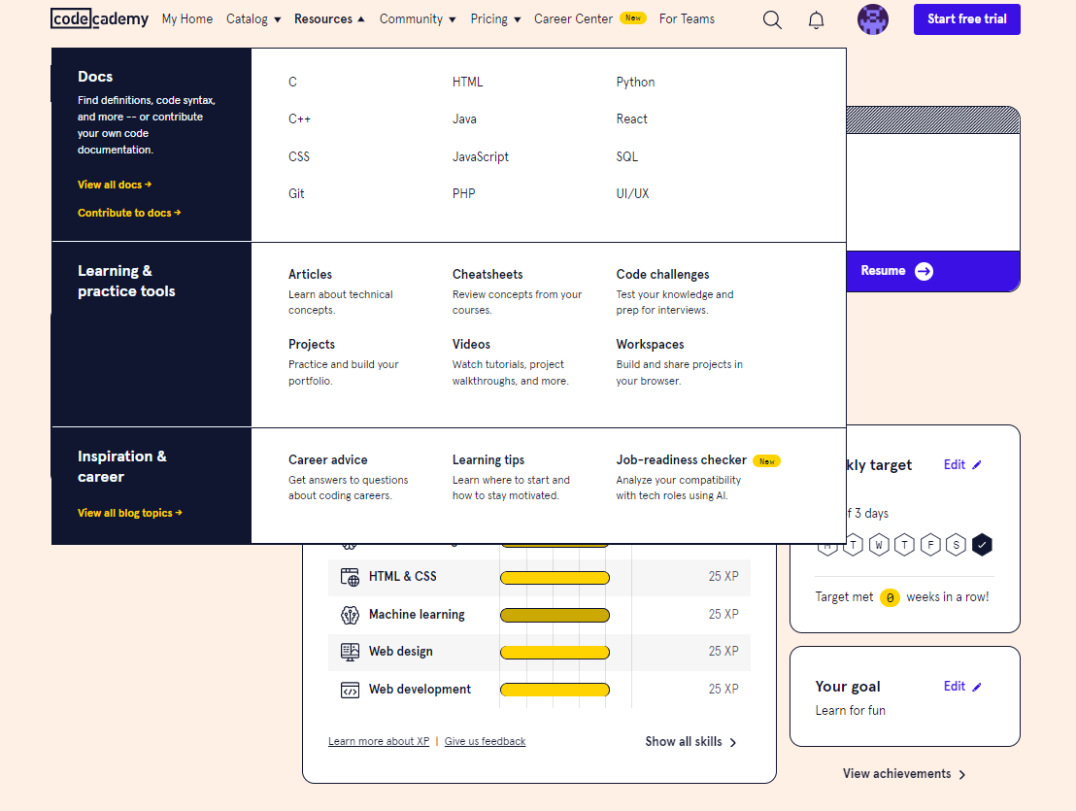
Task: Open Learning tips topic
Action: 488,459
